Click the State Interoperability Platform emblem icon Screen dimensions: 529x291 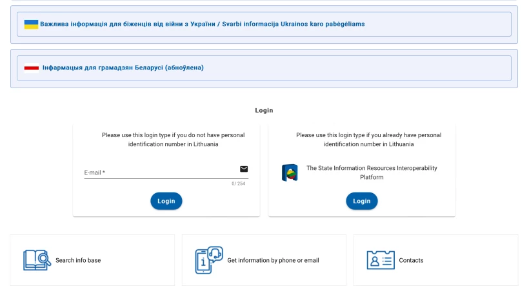[290, 173]
